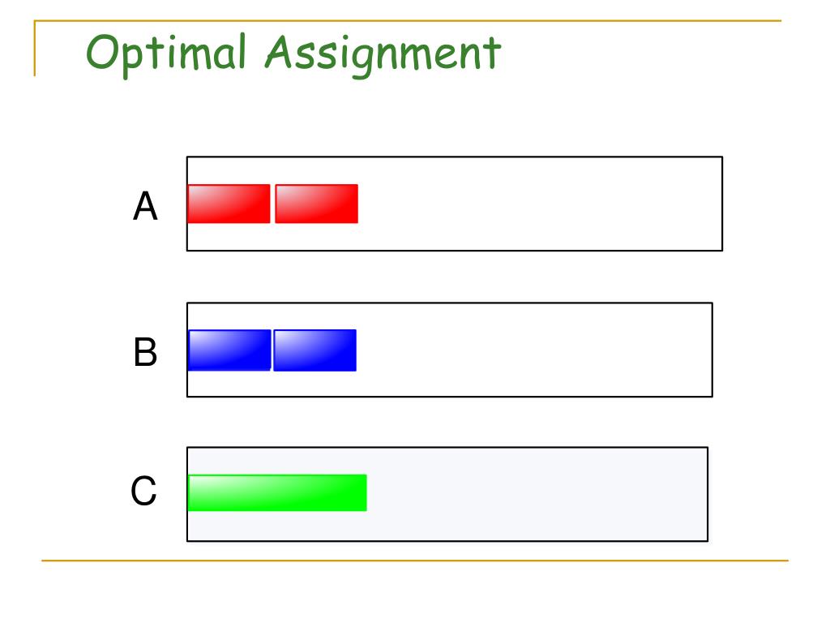Click the blank area beneath the bottom gold line
This screenshot has width=830, height=623.
(x=415, y=592)
